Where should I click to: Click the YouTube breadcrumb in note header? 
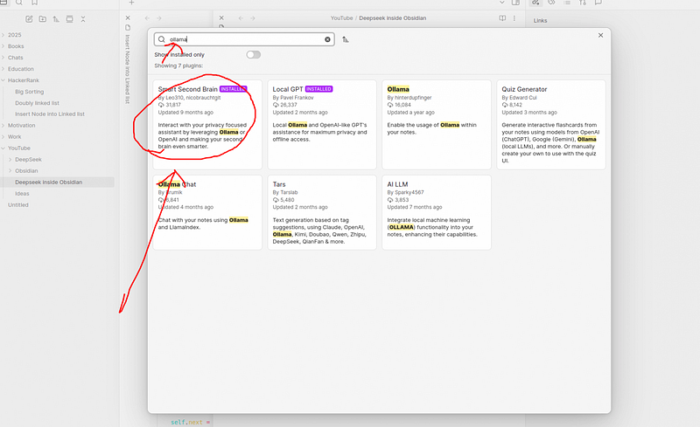tap(341, 18)
